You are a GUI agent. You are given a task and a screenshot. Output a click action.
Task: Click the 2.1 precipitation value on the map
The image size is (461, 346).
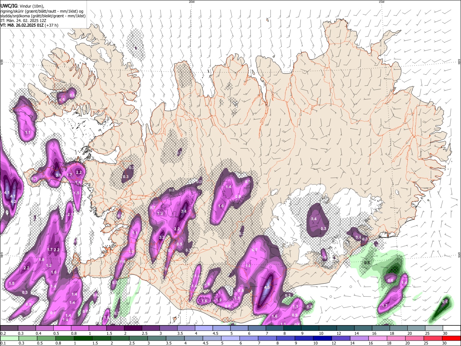(x=70, y=214)
